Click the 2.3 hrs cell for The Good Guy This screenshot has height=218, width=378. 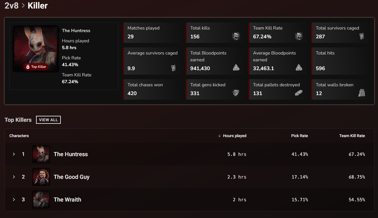[x=237, y=177]
